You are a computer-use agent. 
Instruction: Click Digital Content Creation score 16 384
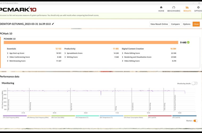(173, 49)
